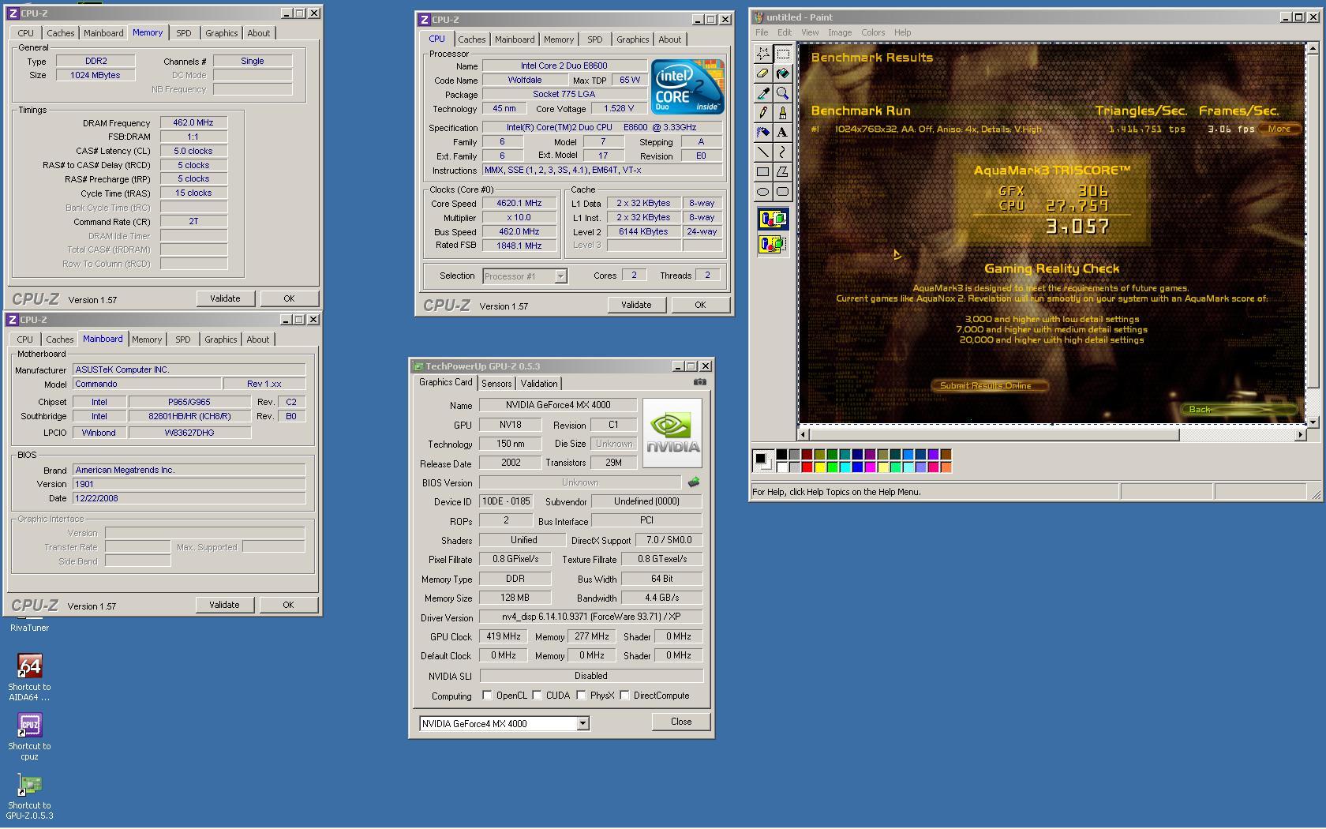This screenshot has height=829, width=1326.
Task: Select Graphics tab in Mainboard CPU-Z window
Action: pos(220,339)
